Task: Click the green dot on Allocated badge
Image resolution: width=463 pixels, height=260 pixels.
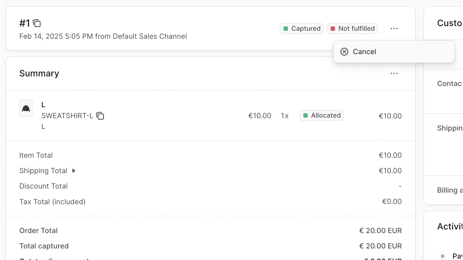Action: click(x=306, y=115)
